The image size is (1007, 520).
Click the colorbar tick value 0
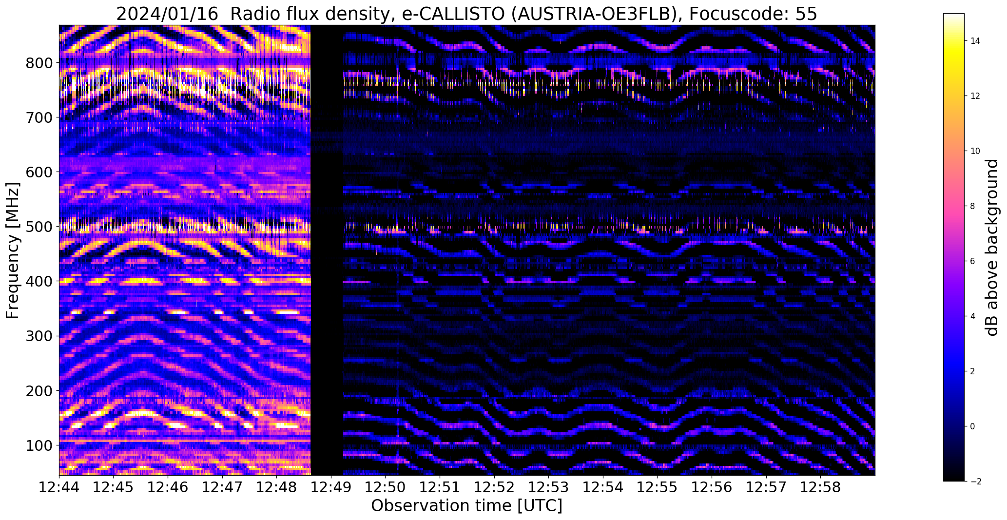(x=972, y=426)
